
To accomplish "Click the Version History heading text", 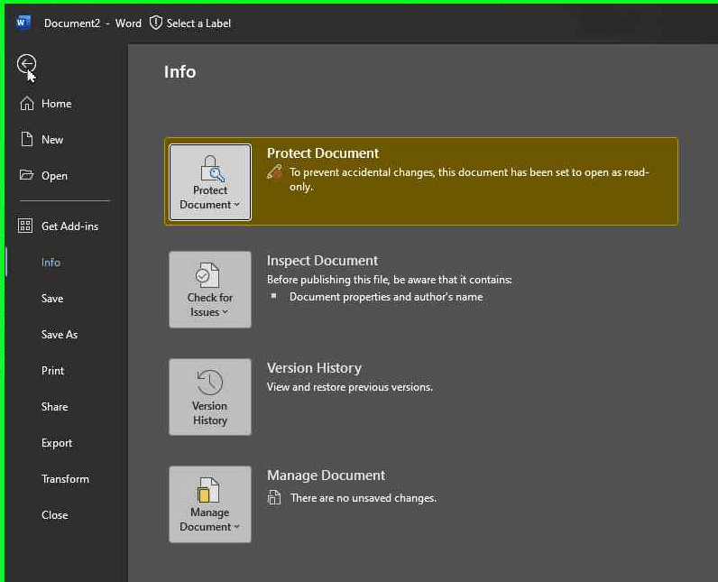I will [x=314, y=368].
